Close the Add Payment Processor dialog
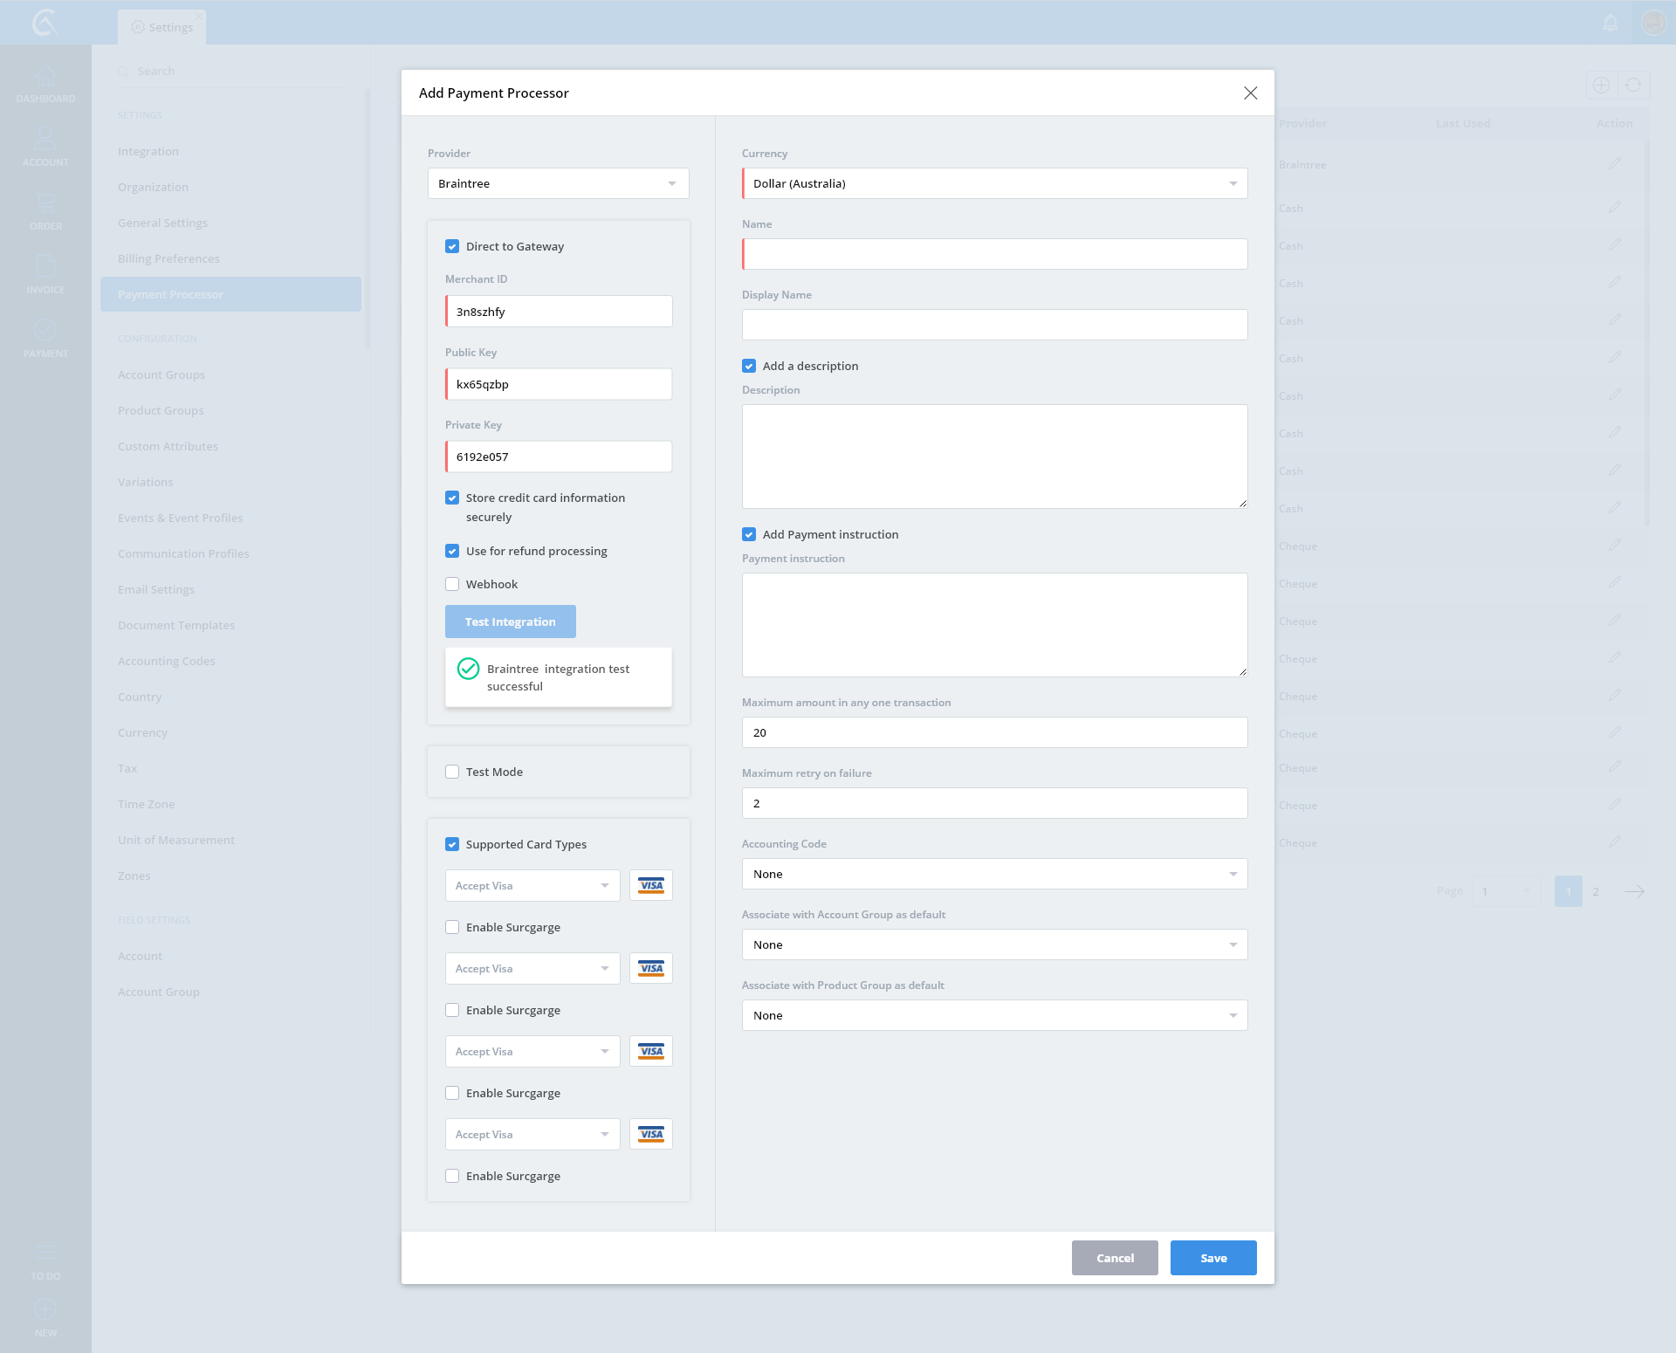Image resolution: width=1676 pixels, height=1353 pixels. coord(1250,93)
